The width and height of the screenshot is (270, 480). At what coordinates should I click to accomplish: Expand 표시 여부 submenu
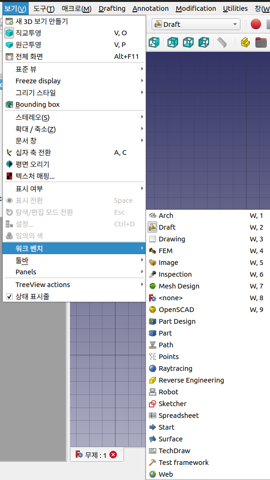(74, 188)
